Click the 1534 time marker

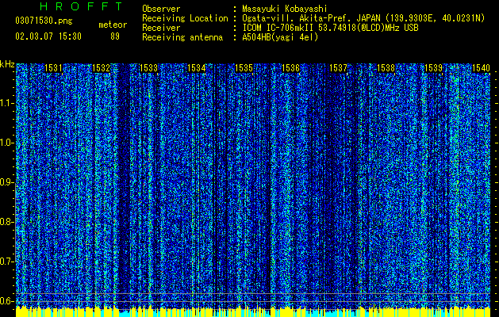pos(197,68)
